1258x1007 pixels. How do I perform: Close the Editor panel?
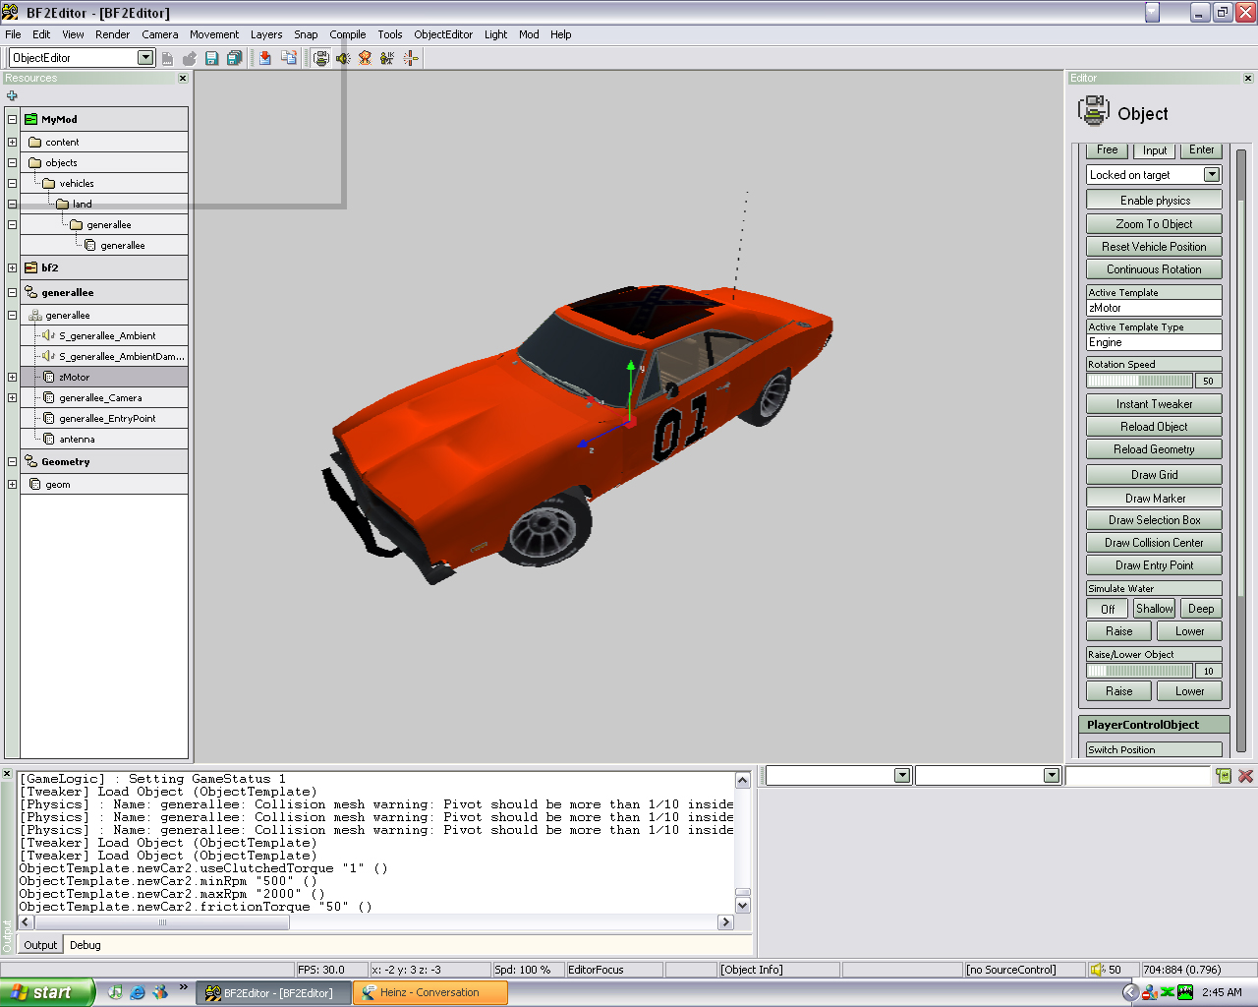point(1248,78)
